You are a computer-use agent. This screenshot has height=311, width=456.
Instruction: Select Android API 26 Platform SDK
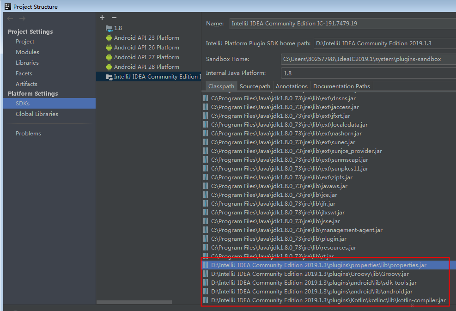click(146, 48)
